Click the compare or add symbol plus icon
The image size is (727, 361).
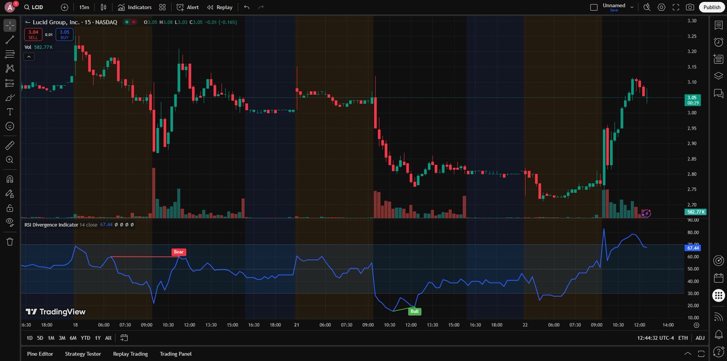(x=65, y=7)
